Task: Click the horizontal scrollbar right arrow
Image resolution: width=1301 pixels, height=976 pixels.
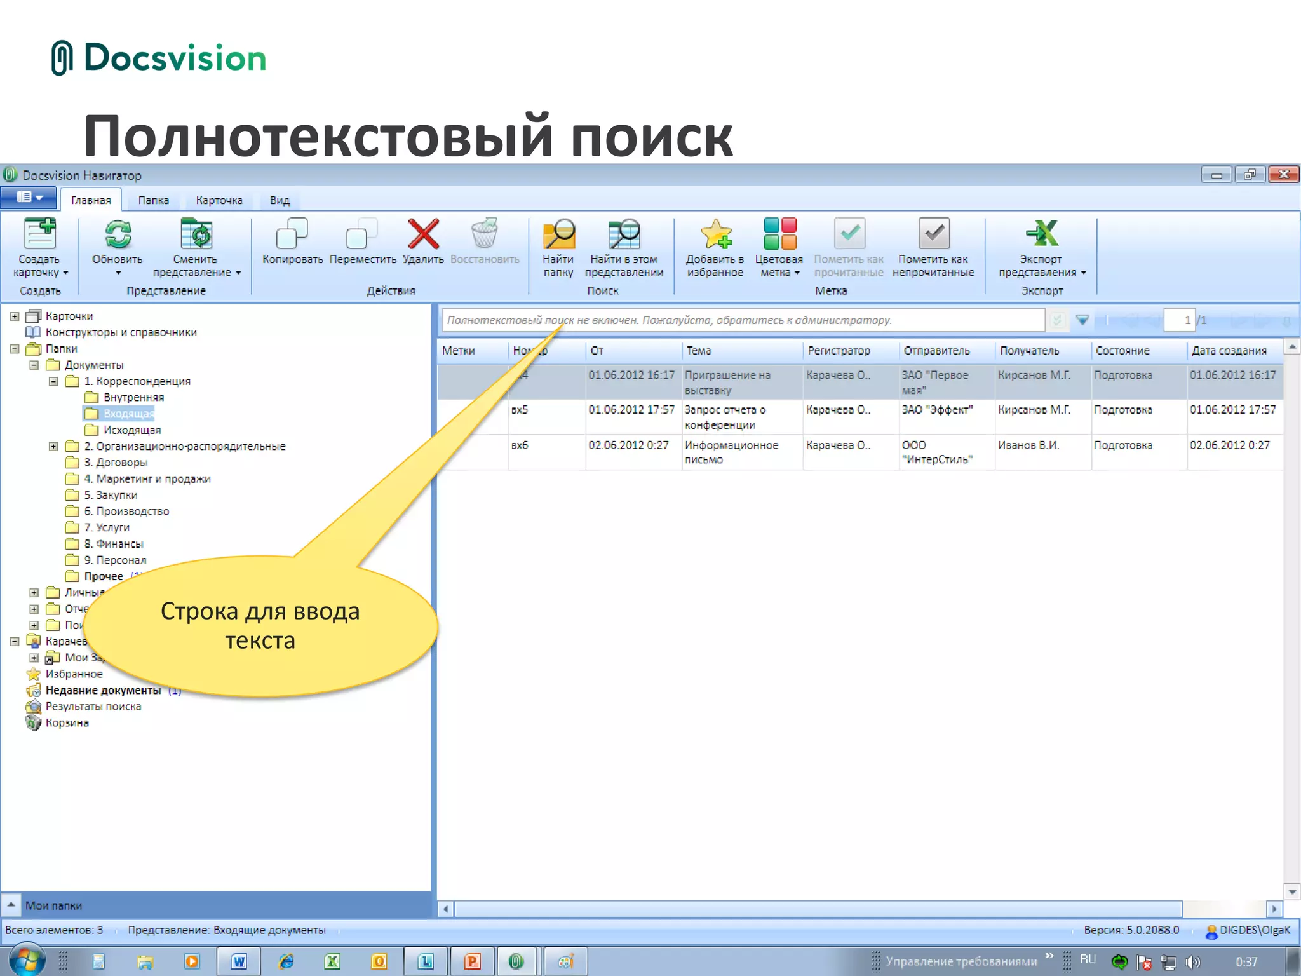Action: pyautogui.click(x=1274, y=909)
